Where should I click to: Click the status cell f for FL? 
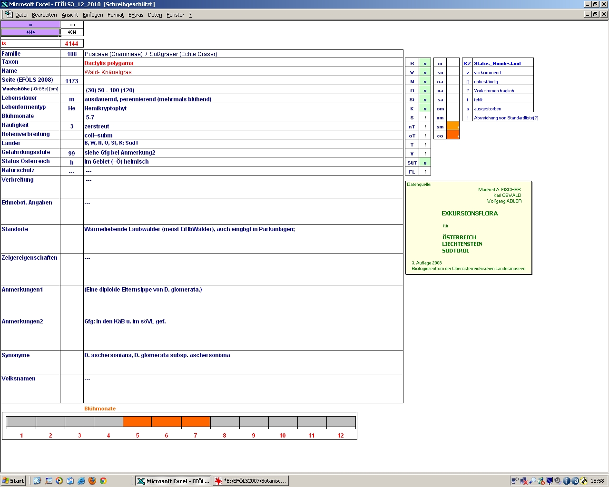tap(425, 171)
